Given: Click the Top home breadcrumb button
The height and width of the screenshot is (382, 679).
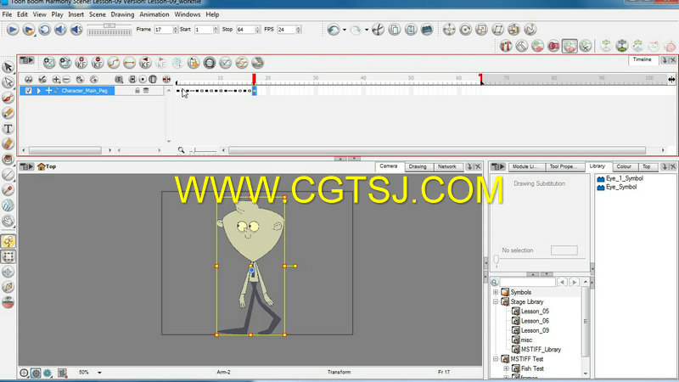Looking at the screenshot, I should pyautogui.click(x=47, y=166).
